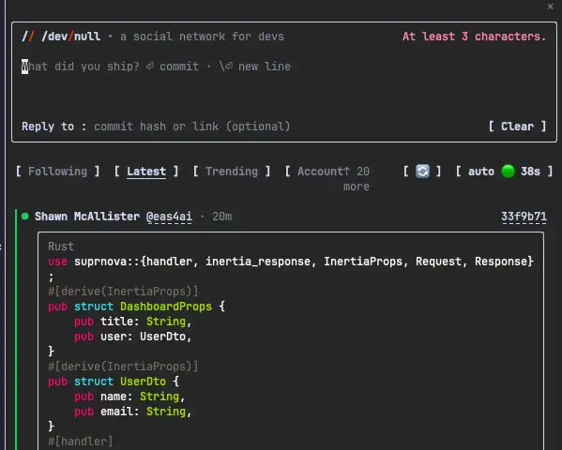Show the 20 more new posts
562x450 pixels.
(x=357, y=178)
